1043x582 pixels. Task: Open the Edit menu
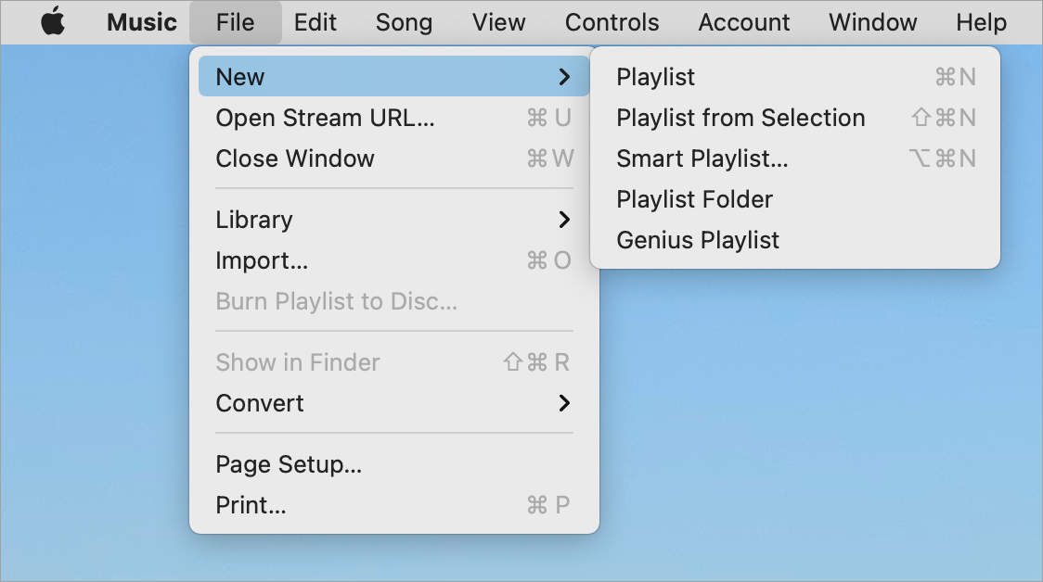[x=315, y=22]
